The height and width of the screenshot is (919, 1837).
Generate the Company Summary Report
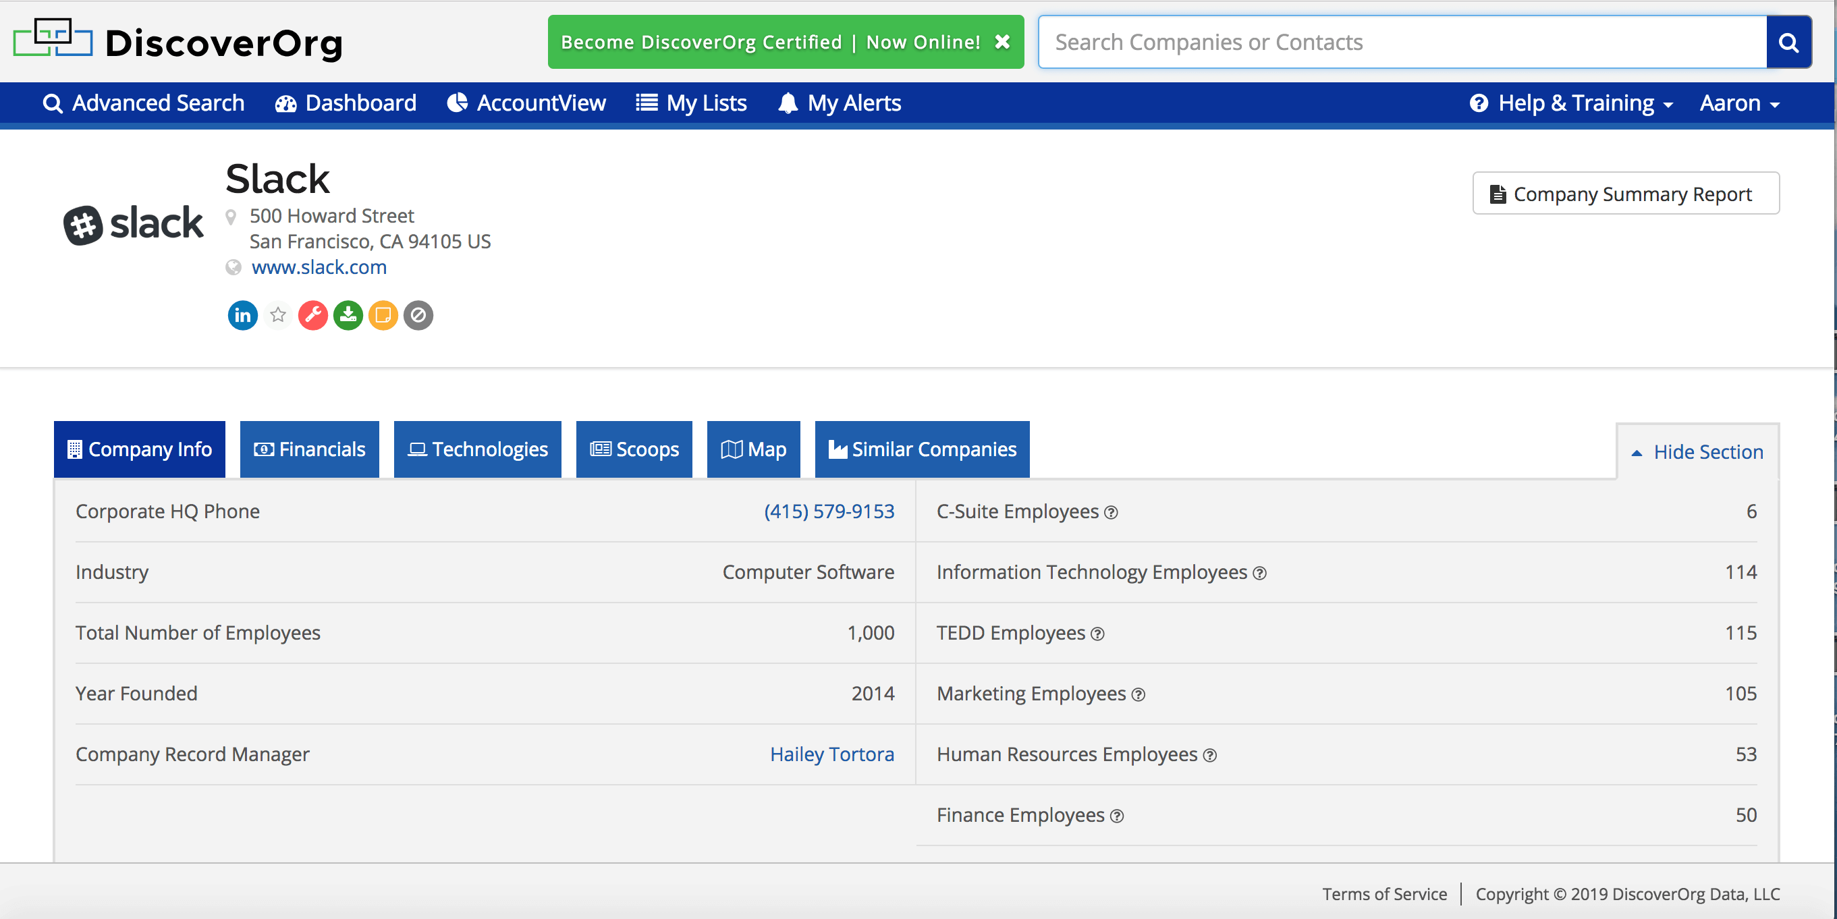[x=1626, y=193]
